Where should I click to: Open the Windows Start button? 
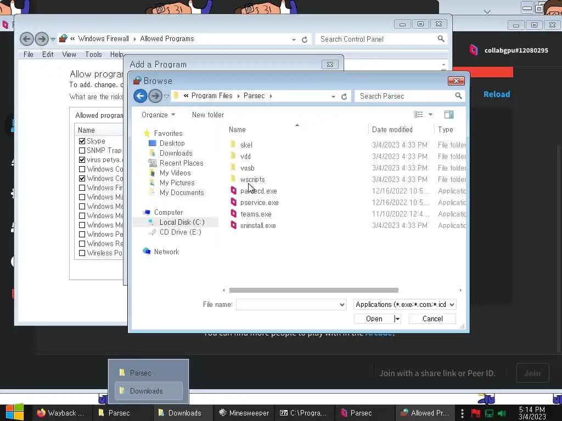point(15,412)
